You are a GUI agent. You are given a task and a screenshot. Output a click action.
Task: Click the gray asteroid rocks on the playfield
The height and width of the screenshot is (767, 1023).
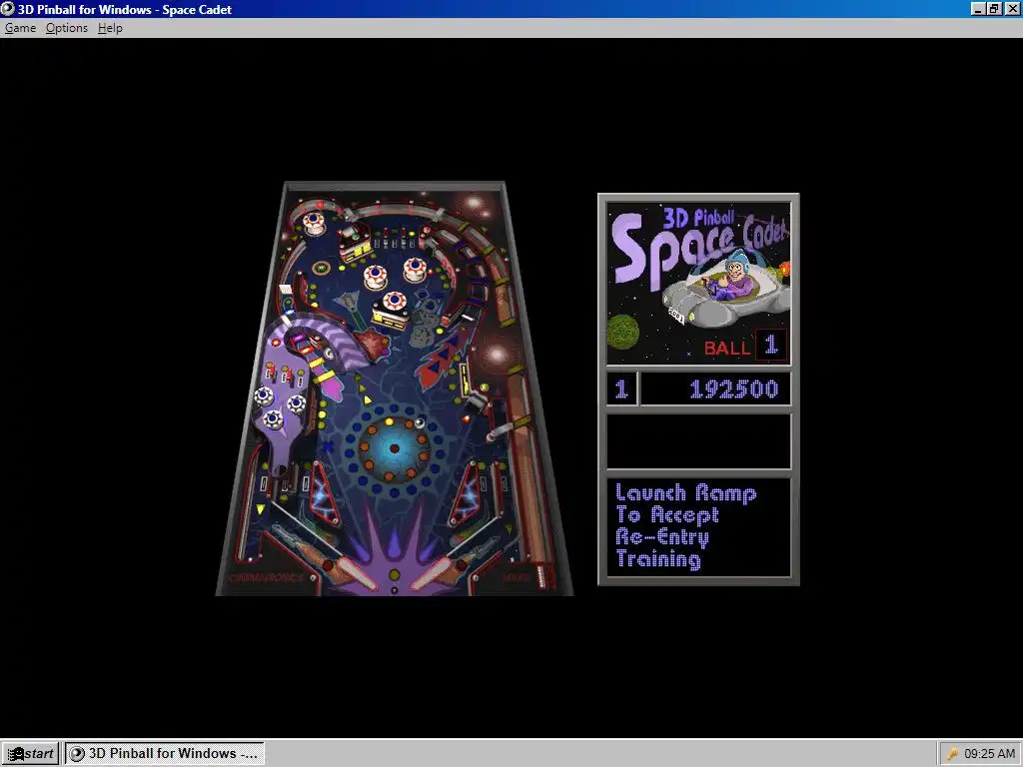tap(426, 319)
